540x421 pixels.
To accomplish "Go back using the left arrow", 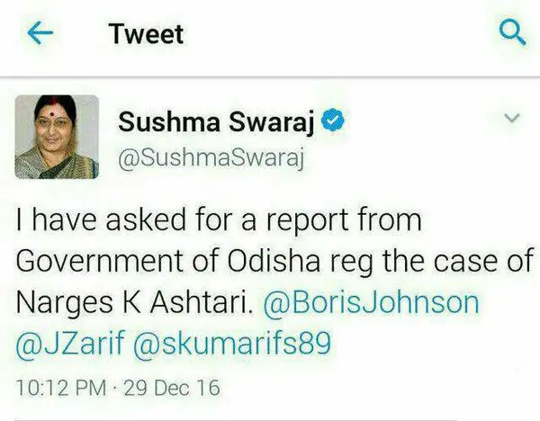I will point(40,33).
